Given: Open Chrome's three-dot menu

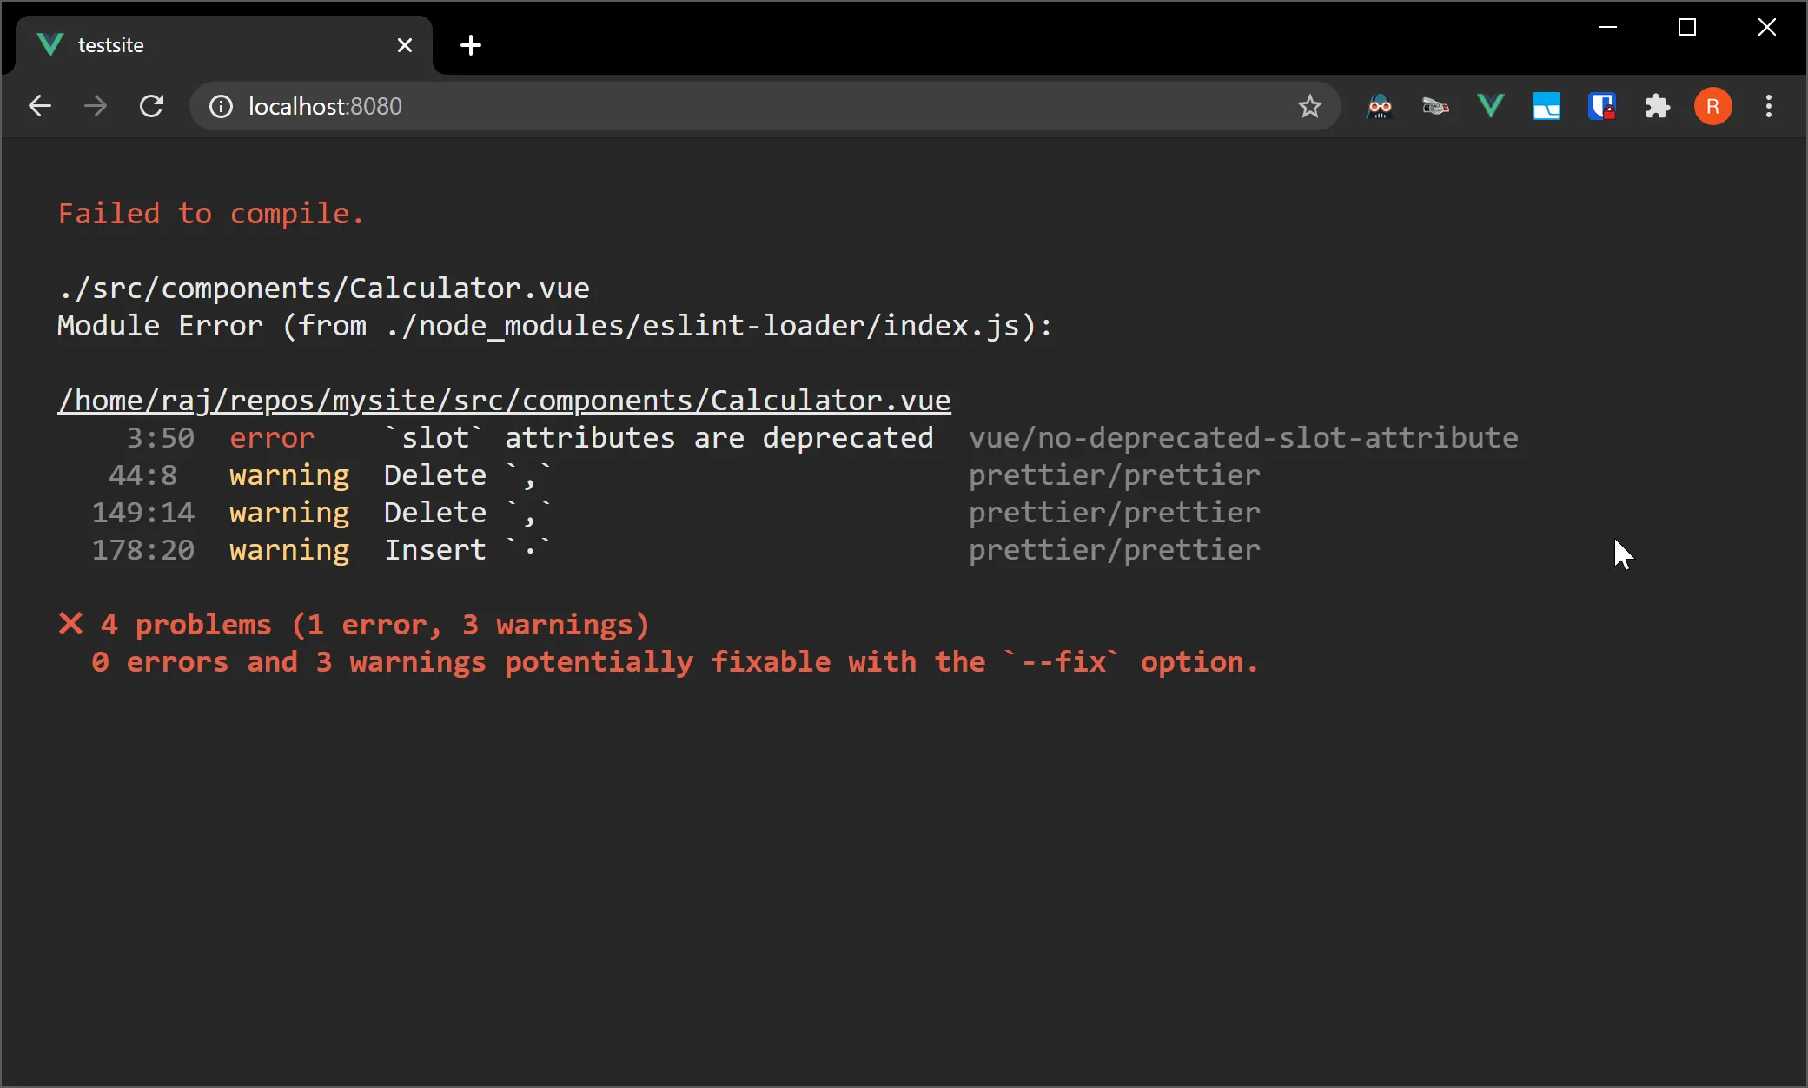Looking at the screenshot, I should pos(1768,107).
